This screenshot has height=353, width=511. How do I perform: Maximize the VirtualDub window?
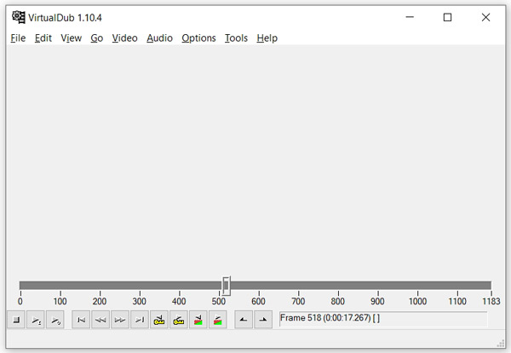pyautogui.click(x=447, y=17)
